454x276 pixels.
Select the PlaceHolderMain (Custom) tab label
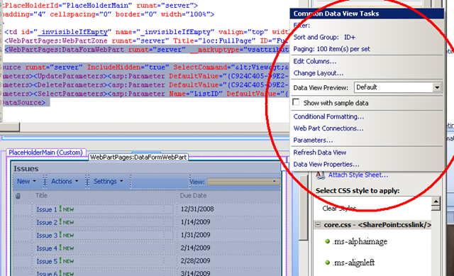[45, 153]
